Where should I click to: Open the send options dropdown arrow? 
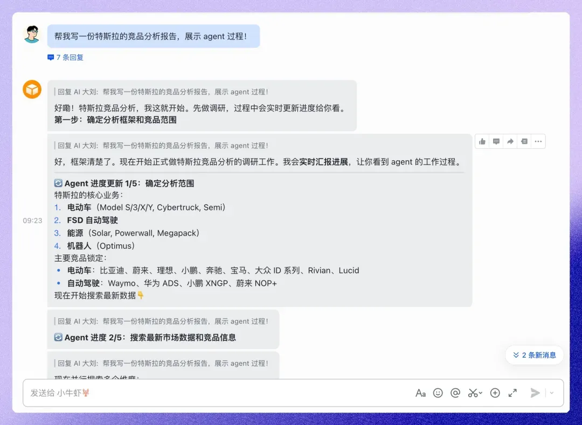(552, 393)
